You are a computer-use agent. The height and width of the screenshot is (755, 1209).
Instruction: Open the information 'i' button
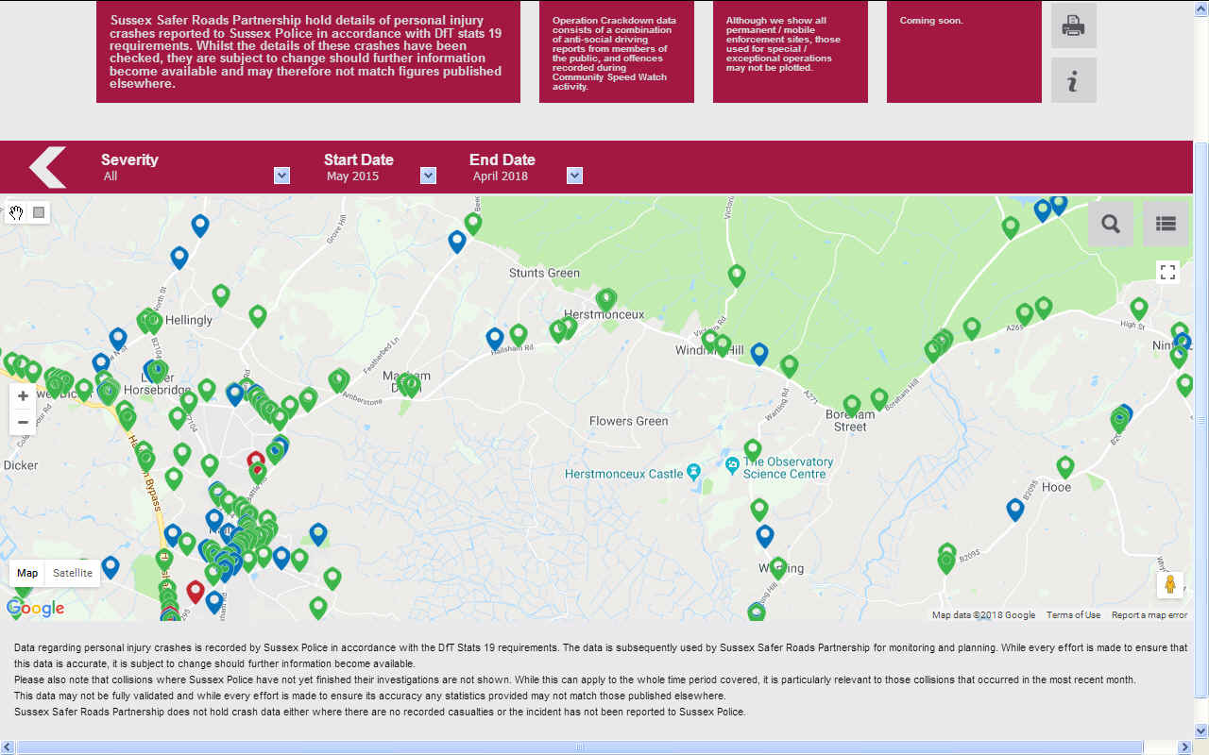click(1074, 80)
